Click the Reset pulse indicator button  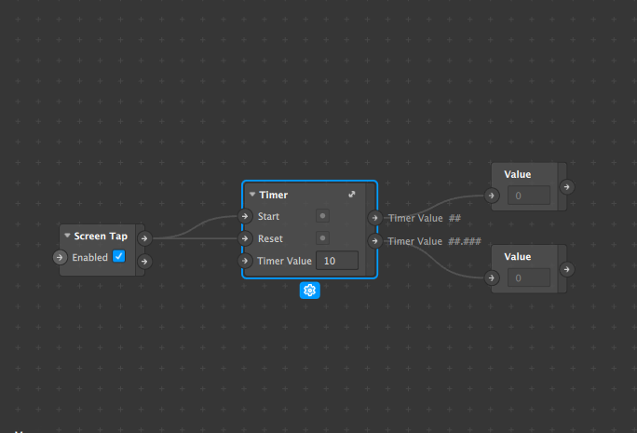322,238
